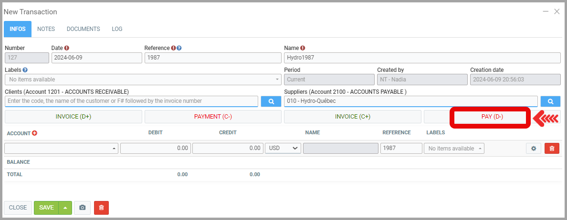Switch to the Log tab

[x=117, y=29]
